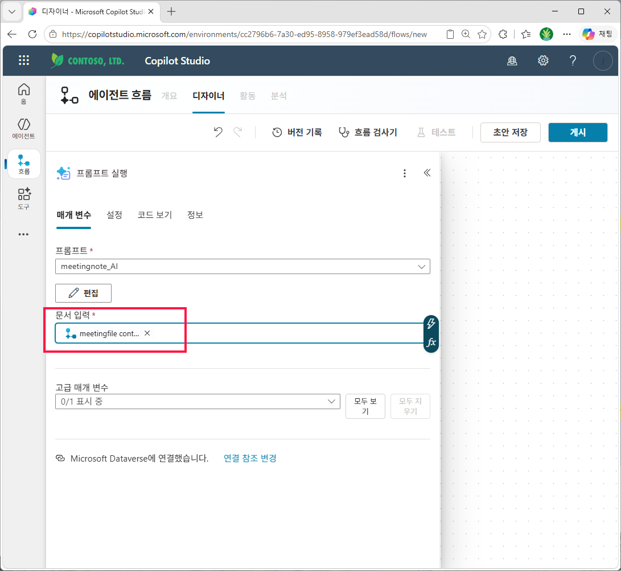Select the 흐름 sidebar item
This screenshot has width=621, height=571.
(x=24, y=164)
